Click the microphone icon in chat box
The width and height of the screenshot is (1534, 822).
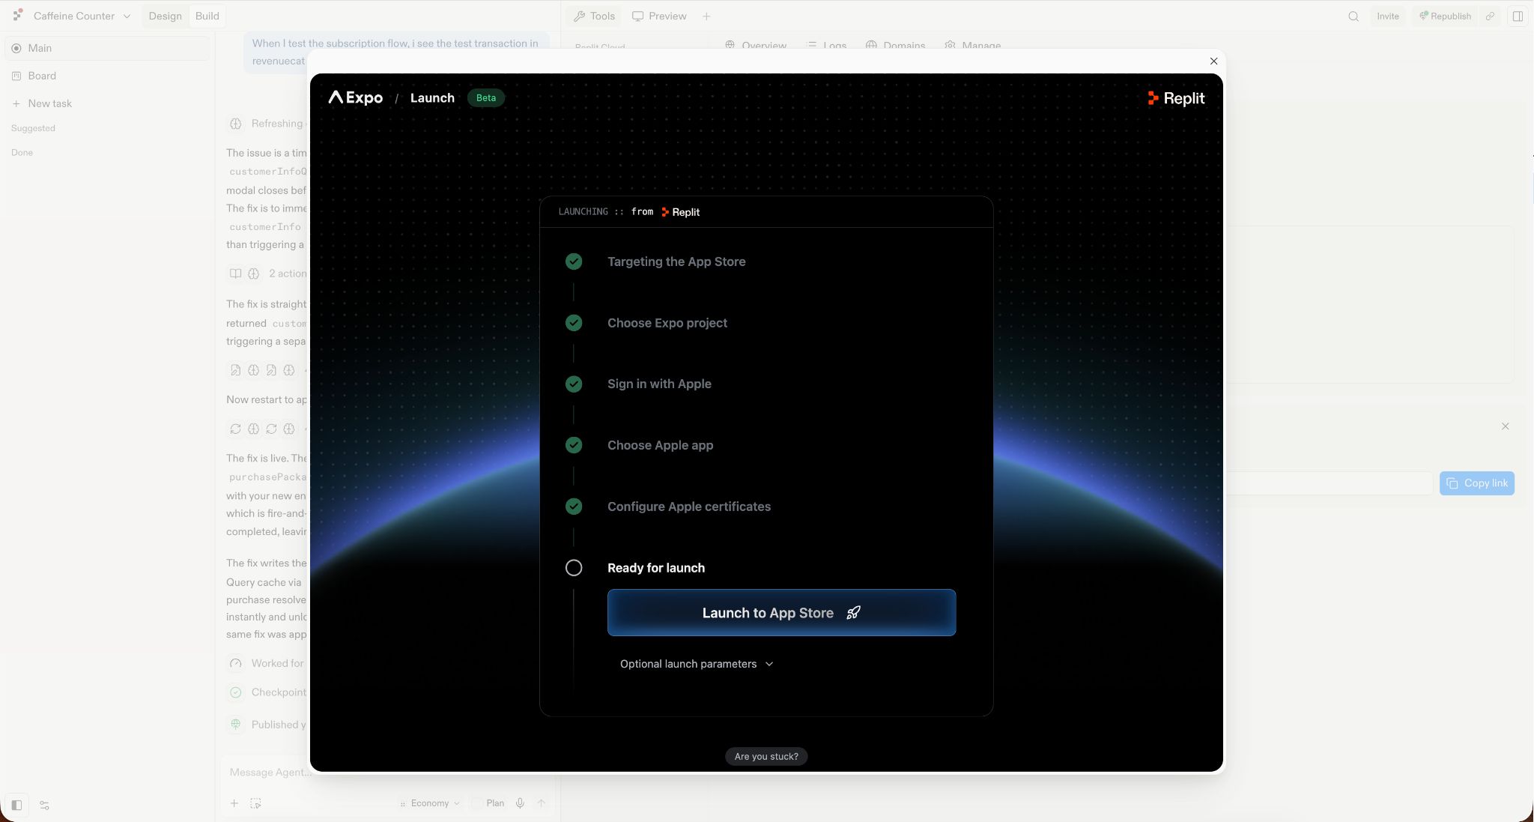[520, 803]
